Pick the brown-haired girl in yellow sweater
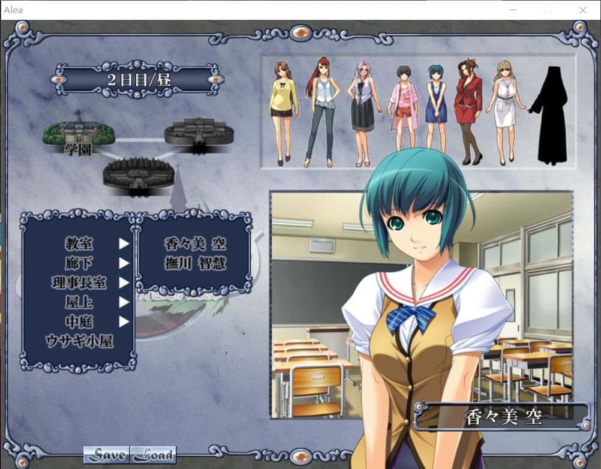 click(x=284, y=113)
